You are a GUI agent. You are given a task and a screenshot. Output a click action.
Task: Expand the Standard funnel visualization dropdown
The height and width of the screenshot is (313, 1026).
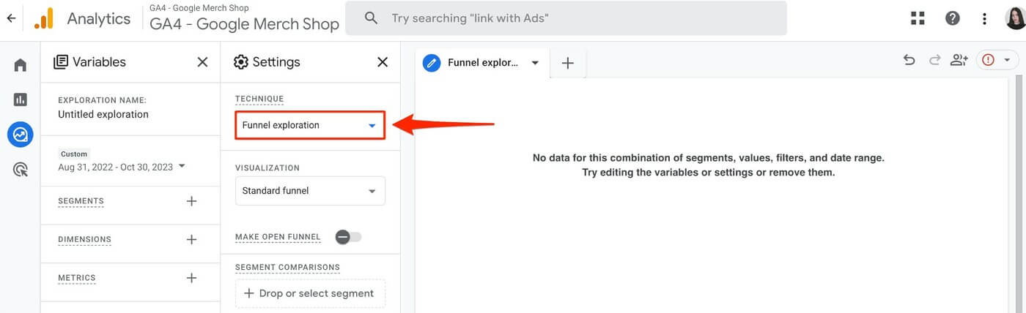pyautogui.click(x=310, y=191)
